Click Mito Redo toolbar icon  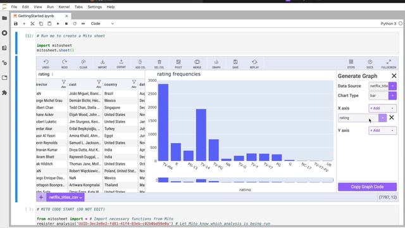[x=65, y=63]
